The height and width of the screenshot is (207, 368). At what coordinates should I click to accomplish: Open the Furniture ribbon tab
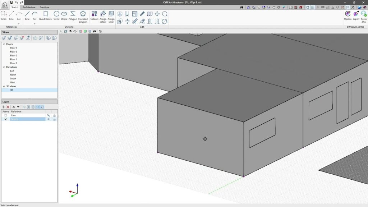pyautogui.click(x=45, y=7)
